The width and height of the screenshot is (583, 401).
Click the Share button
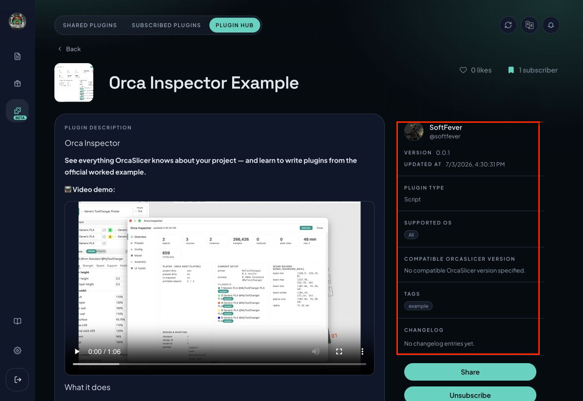tap(470, 372)
